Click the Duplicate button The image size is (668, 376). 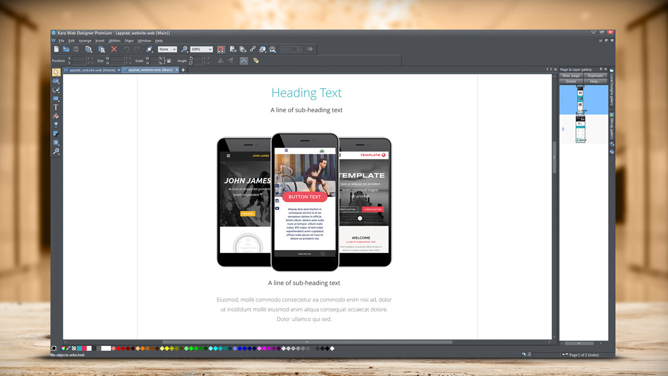tap(595, 76)
